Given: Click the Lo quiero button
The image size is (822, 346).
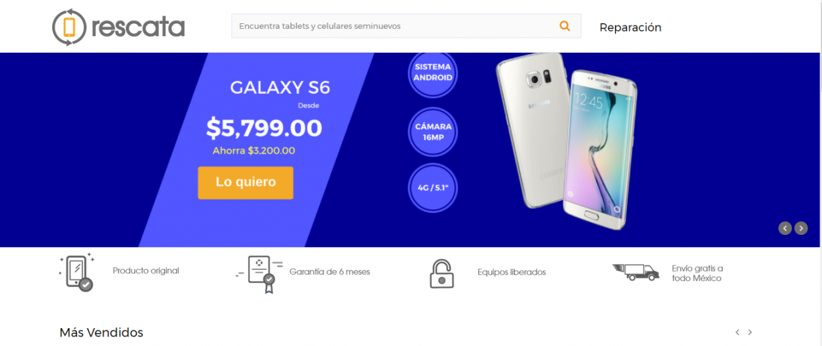Looking at the screenshot, I should 245,182.
